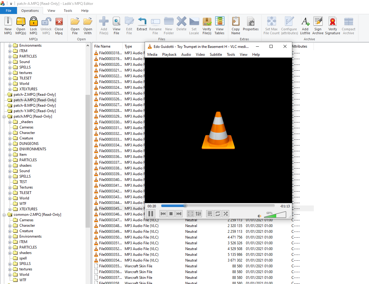Select file row File00003355 Warcraft Skin File
Viewport: 369px width, 284px height.
(x=203, y=266)
